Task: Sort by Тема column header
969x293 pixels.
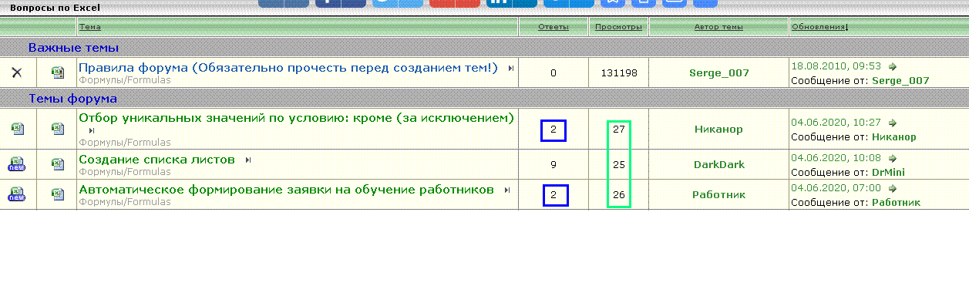Action: pos(90,27)
